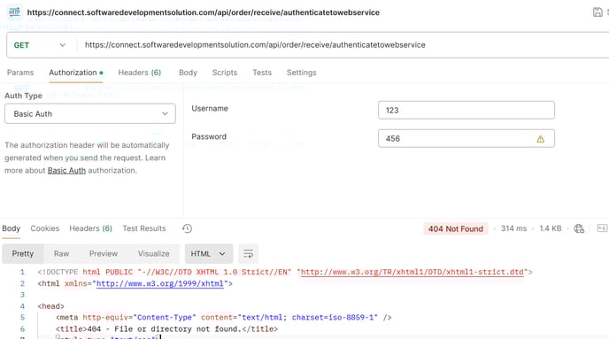Open the response history clock icon
This screenshot has height=339, width=609.
pos(187,228)
